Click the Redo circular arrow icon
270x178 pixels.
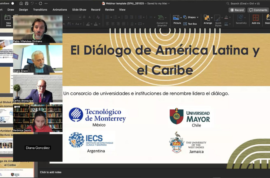[x=40, y=3]
